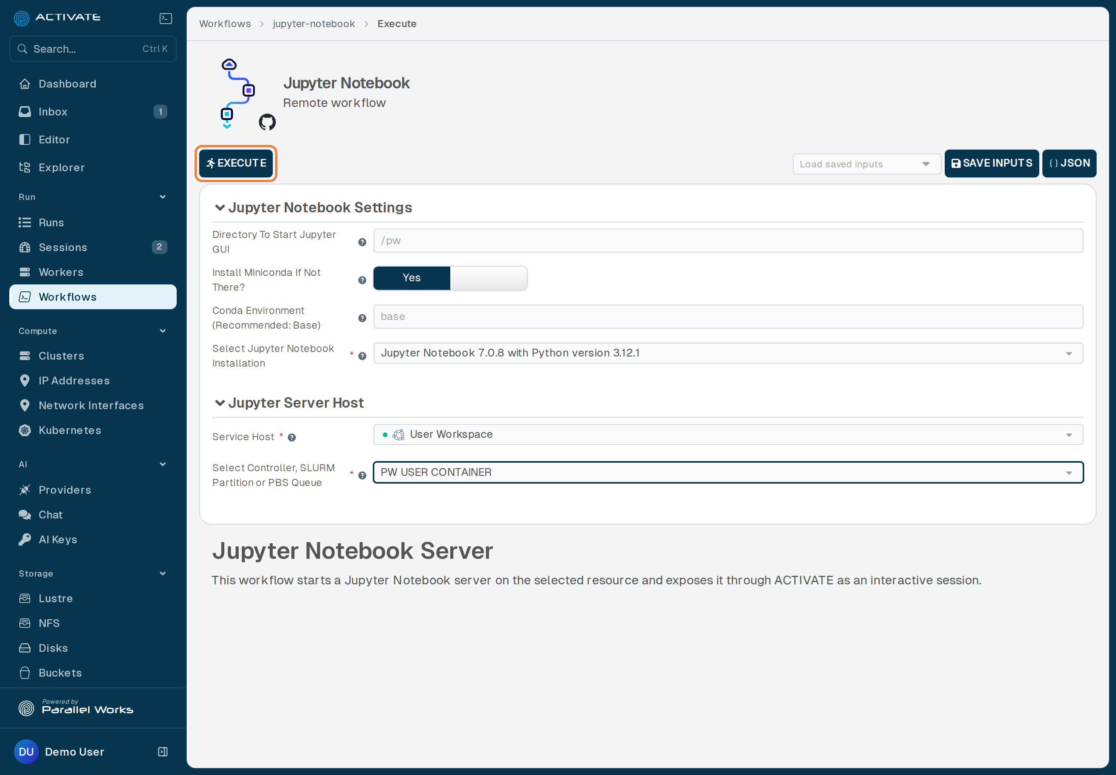Click help icon for Conda Environment field

click(362, 318)
